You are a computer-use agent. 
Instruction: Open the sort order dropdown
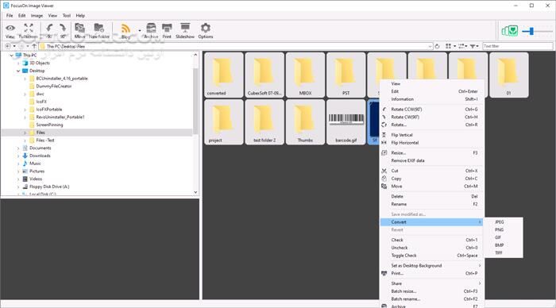pyautogui.click(x=463, y=46)
